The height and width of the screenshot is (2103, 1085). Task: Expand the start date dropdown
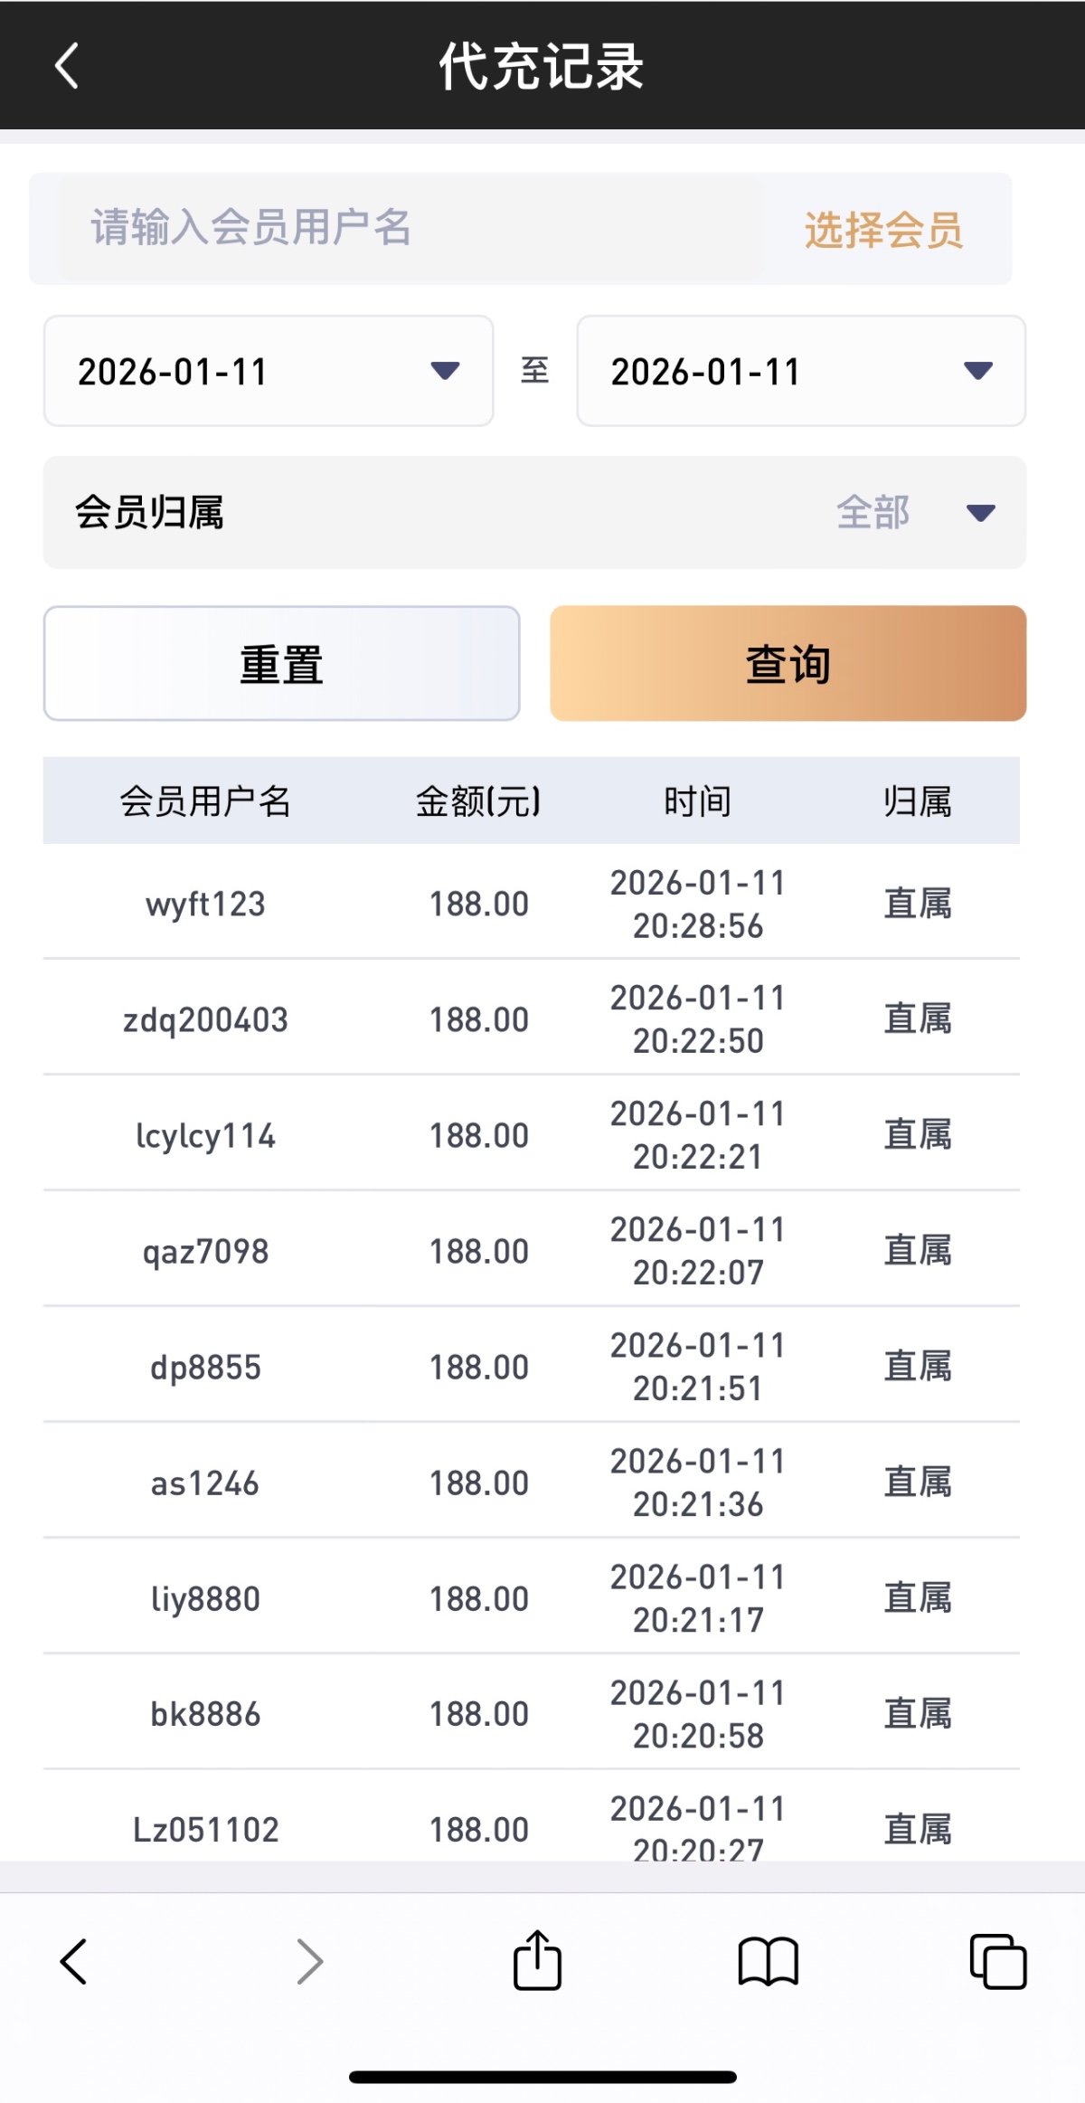tap(269, 371)
